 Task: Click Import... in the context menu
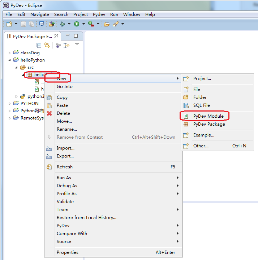[x=113, y=148]
